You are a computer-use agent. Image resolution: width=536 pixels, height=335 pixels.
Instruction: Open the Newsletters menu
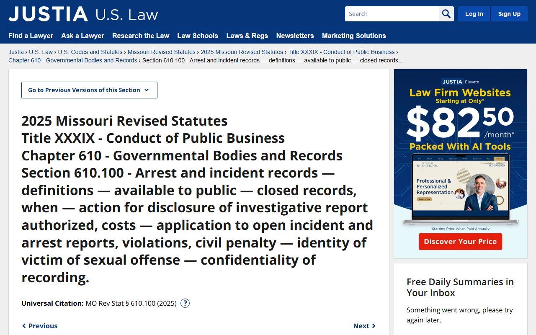click(295, 36)
